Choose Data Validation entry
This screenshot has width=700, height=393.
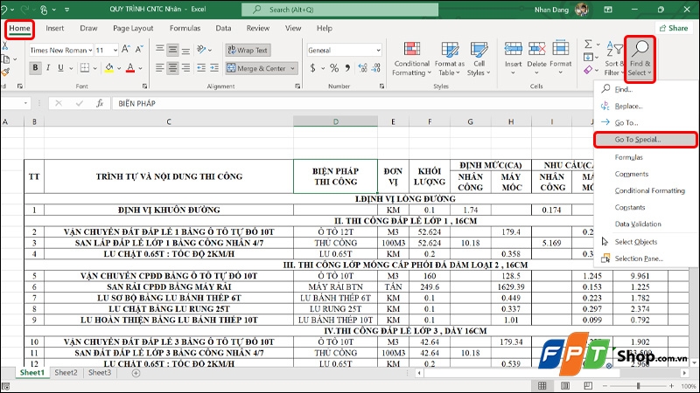click(x=638, y=224)
